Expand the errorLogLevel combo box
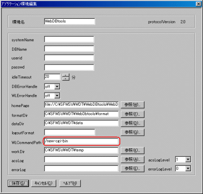This screenshot has height=194, width=203. coord(188,168)
